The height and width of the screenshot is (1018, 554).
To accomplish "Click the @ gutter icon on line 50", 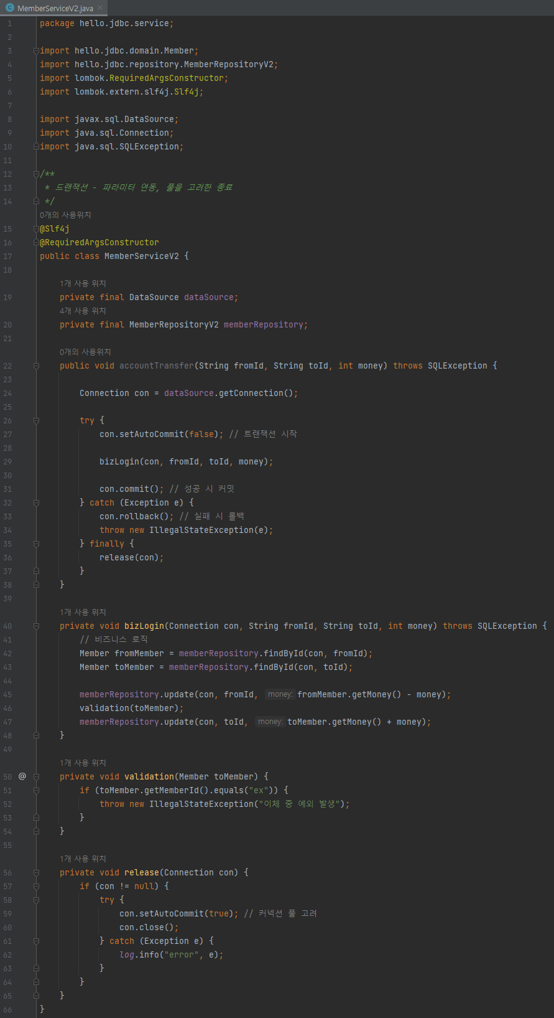I will [x=22, y=776].
